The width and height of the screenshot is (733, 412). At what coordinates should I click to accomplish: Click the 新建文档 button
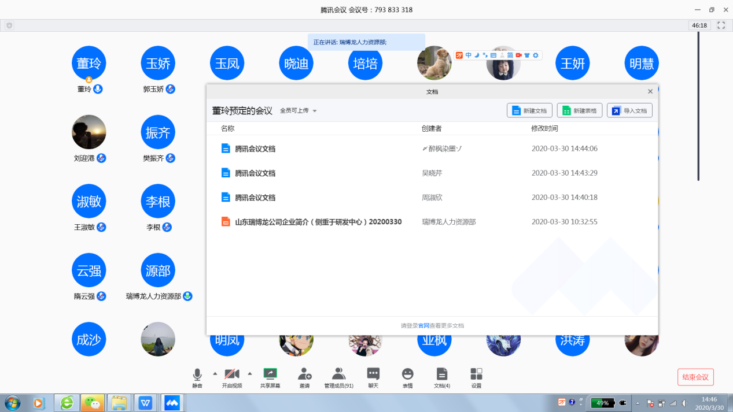click(529, 110)
